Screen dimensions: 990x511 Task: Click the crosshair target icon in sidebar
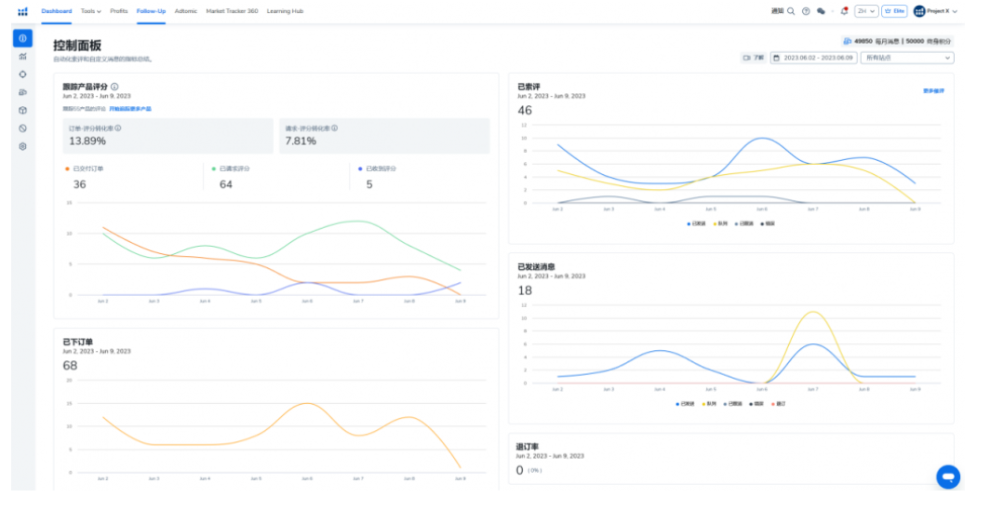(x=22, y=74)
